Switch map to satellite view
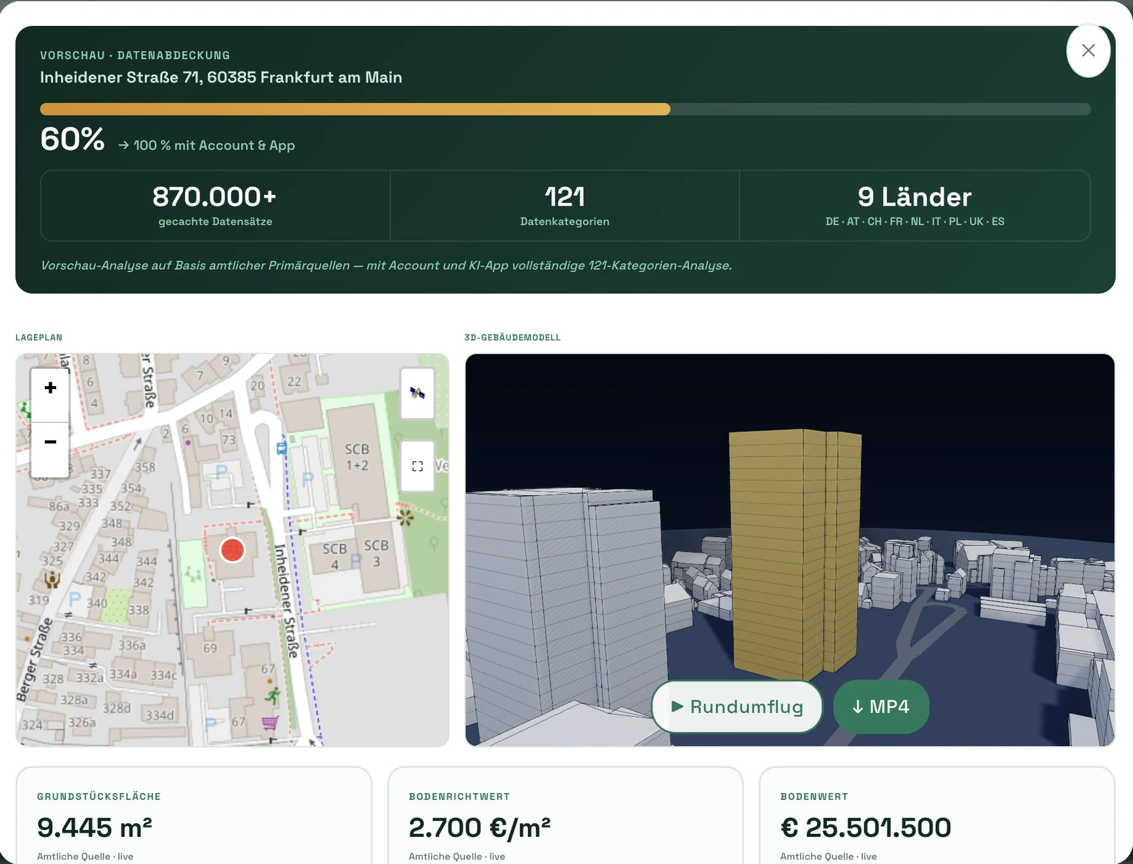This screenshot has height=864, width=1133. point(417,394)
